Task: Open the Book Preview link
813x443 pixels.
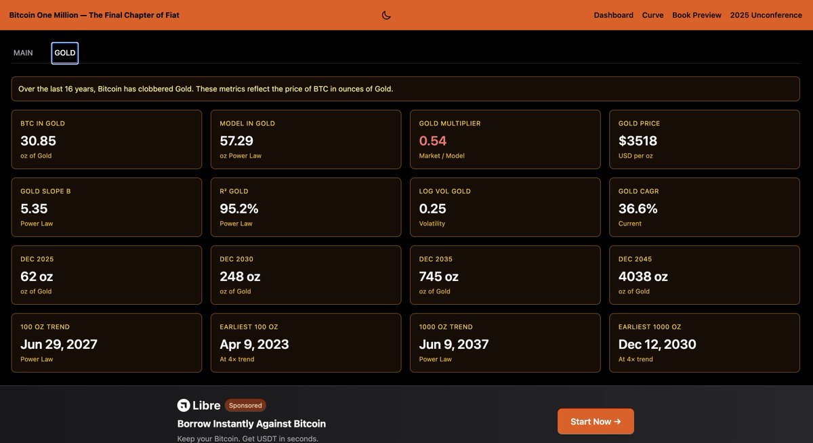Action: 696,15
